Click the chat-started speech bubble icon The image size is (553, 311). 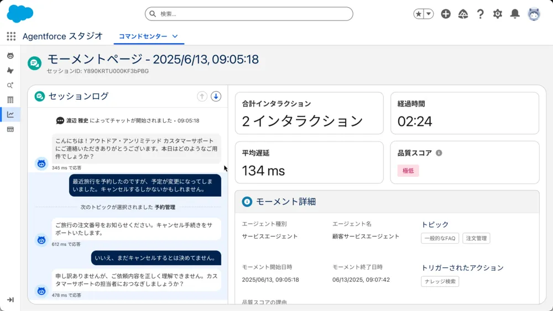click(x=60, y=121)
